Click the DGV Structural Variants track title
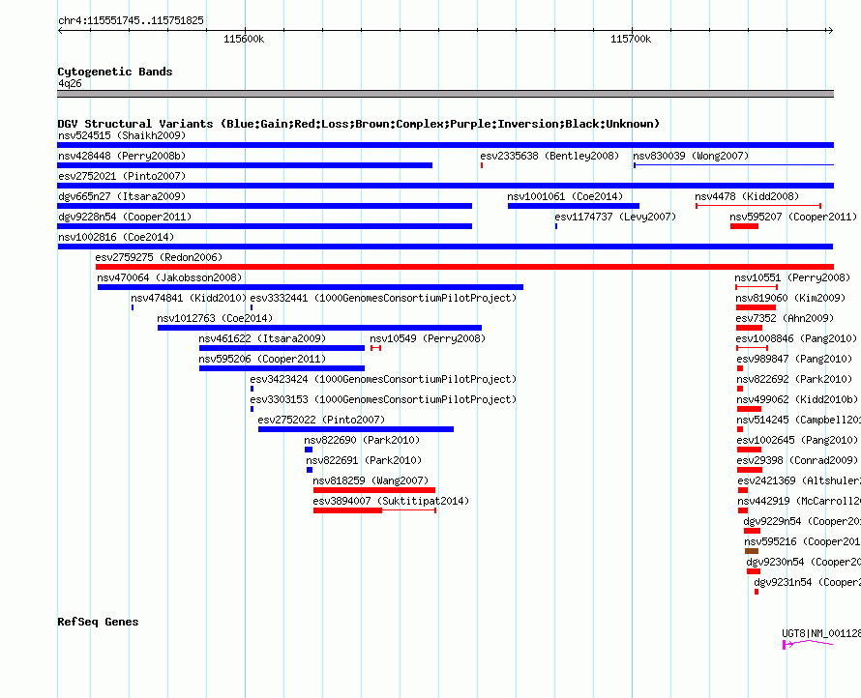This screenshot has height=698, width=861. tap(359, 124)
